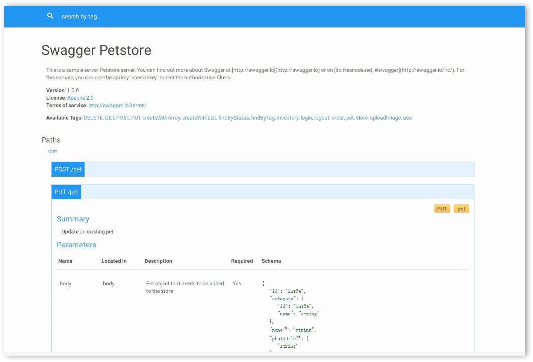Click the Summary section heading

73,219
